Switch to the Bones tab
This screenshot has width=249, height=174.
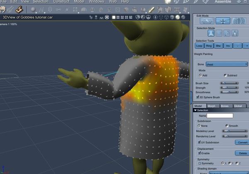point(226,106)
